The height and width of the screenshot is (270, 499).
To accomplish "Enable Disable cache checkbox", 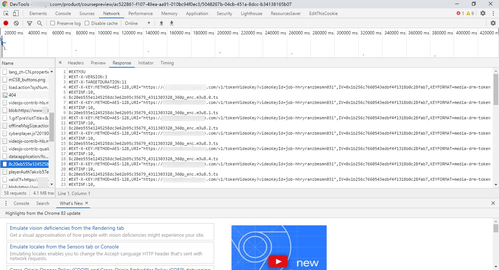I will 87,23.
